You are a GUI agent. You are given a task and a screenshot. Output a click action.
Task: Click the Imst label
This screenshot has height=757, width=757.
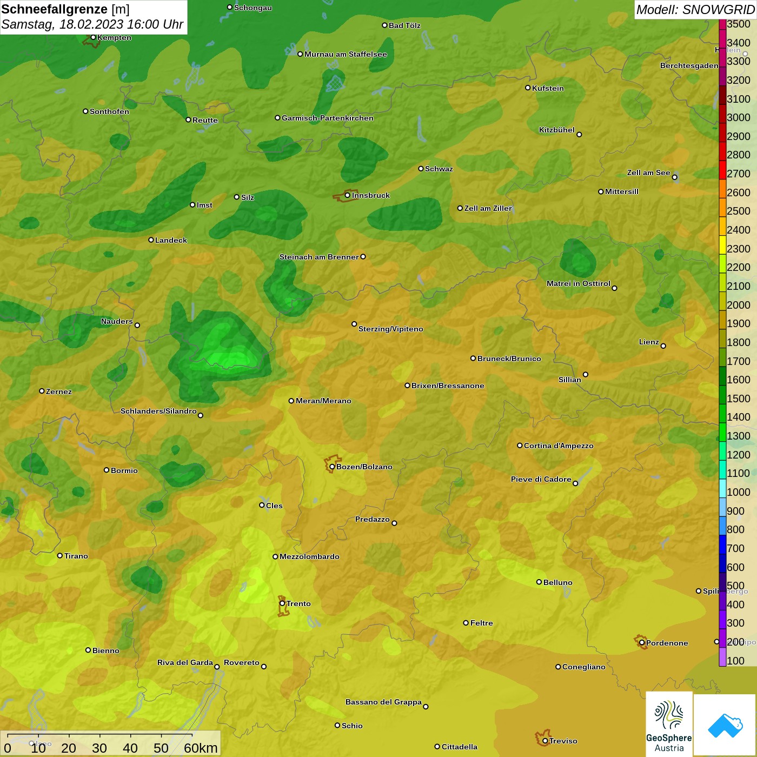pyautogui.click(x=204, y=205)
